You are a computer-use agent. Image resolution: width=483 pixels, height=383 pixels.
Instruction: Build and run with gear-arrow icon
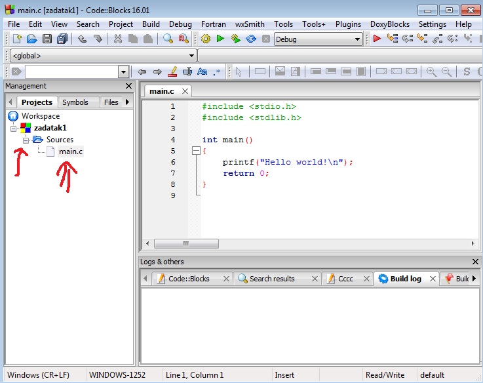click(236, 39)
